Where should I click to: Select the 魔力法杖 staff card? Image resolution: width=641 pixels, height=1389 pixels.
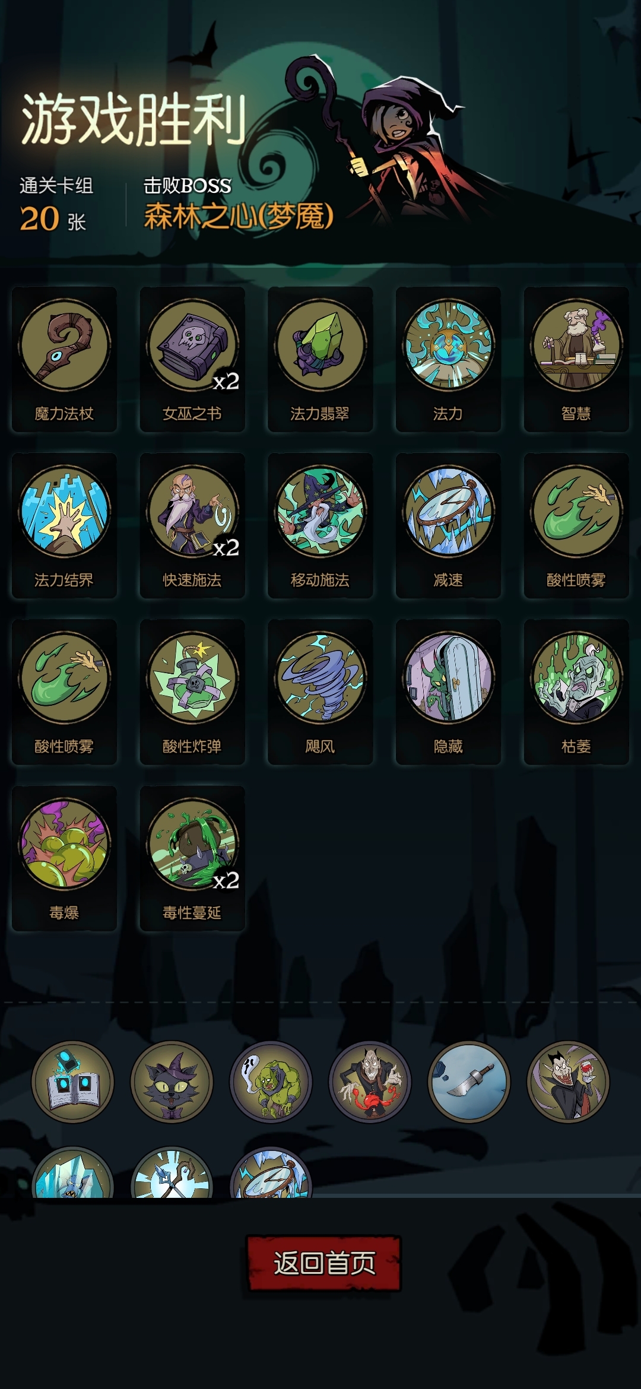(x=64, y=359)
